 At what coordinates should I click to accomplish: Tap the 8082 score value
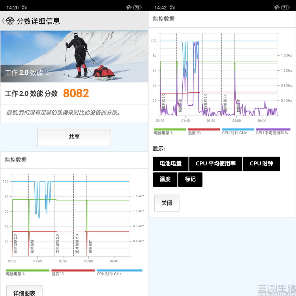pyautogui.click(x=76, y=94)
